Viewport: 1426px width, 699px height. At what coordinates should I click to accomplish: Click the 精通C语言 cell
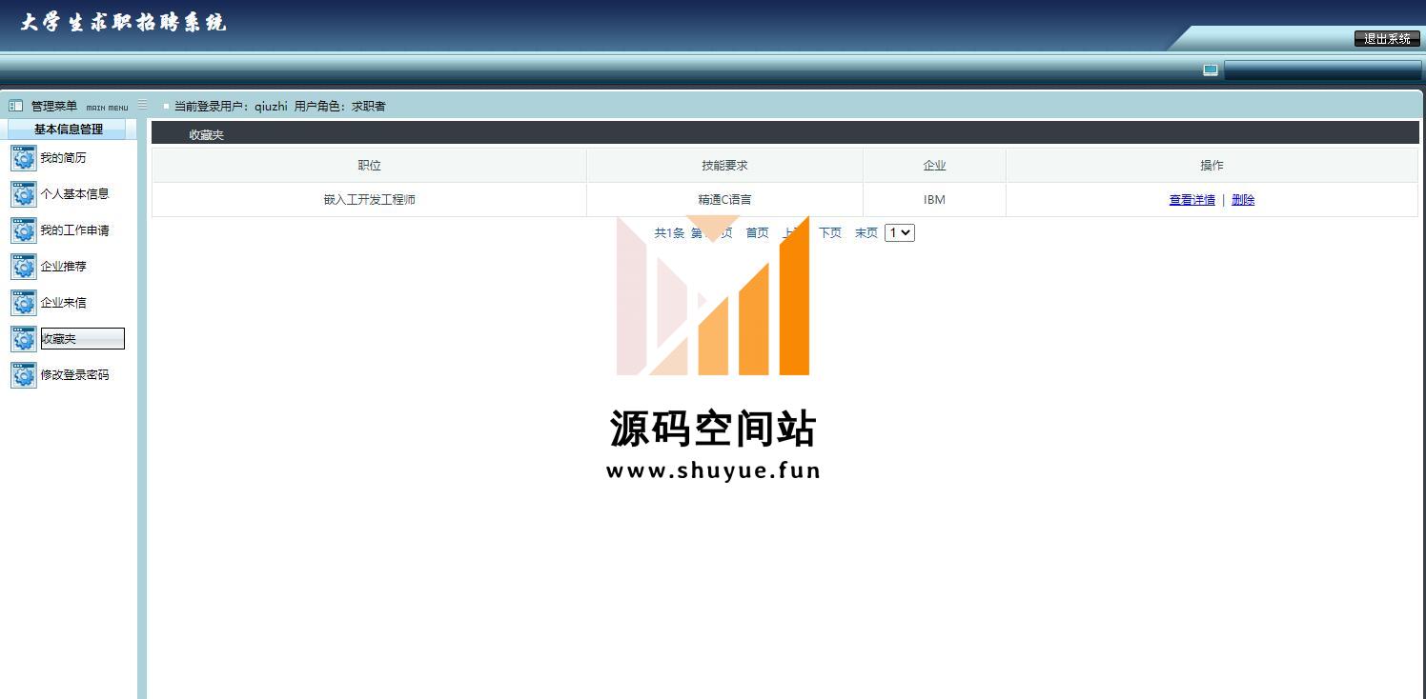724,200
